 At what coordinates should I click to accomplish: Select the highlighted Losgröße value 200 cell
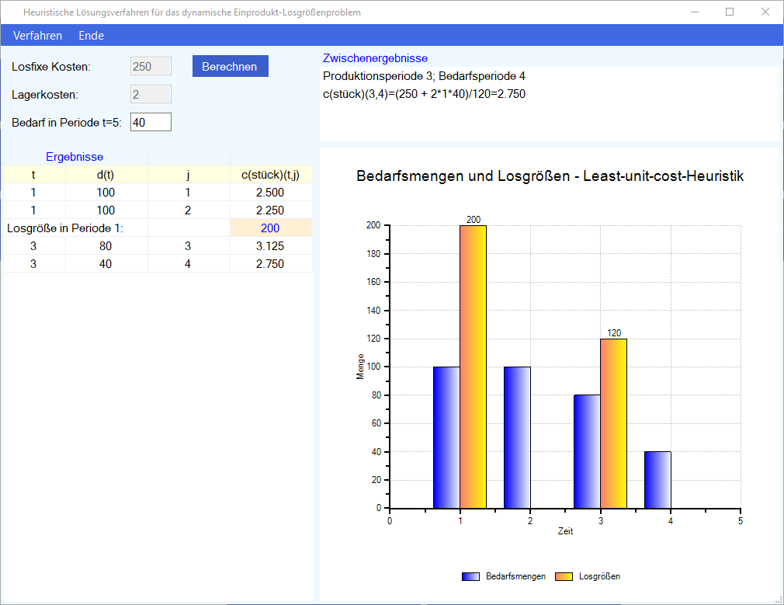(270, 228)
